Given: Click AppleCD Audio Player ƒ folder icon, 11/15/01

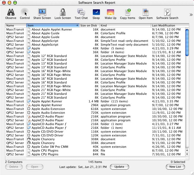Looking at the screenshot, I should (x=29, y=128).
